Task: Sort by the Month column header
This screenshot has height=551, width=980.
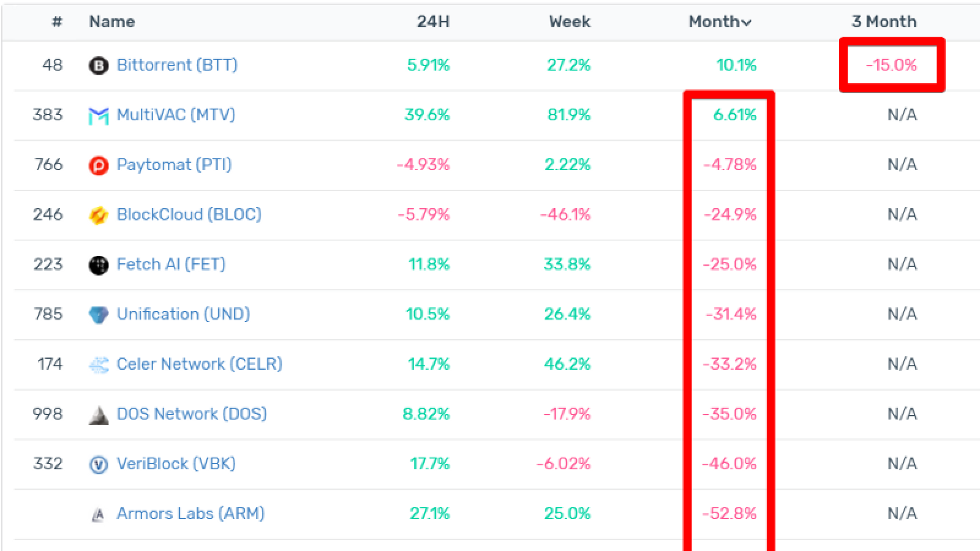Action: tap(720, 21)
